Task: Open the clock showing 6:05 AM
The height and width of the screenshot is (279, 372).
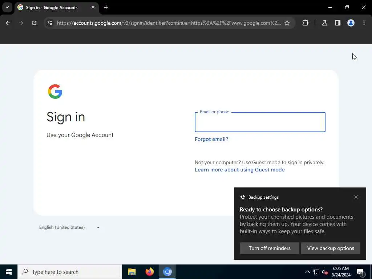Action: click(x=341, y=272)
